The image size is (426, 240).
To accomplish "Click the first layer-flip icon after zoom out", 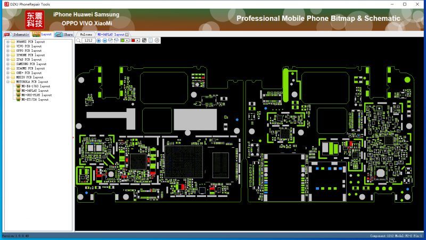I will pyautogui.click(x=110, y=41).
